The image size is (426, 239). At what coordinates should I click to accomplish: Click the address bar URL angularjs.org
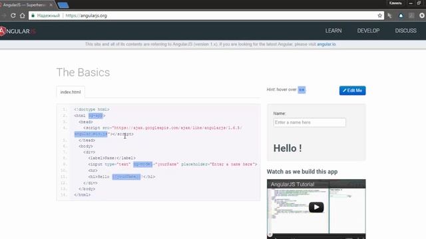point(86,16)
